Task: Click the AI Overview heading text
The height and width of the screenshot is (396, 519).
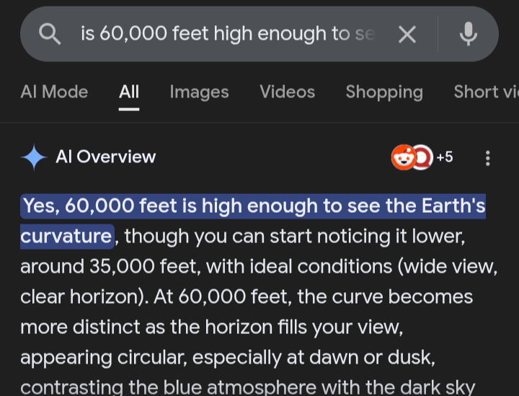Action: [105, 157]
